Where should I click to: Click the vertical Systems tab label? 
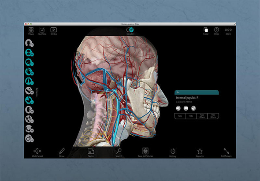37,92
